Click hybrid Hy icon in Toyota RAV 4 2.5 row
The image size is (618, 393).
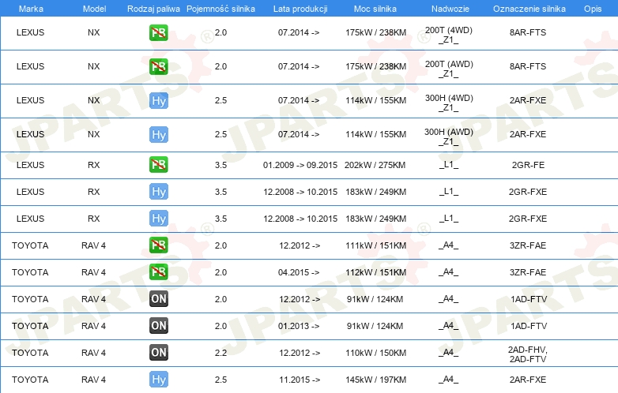click(x=159, y=380)
